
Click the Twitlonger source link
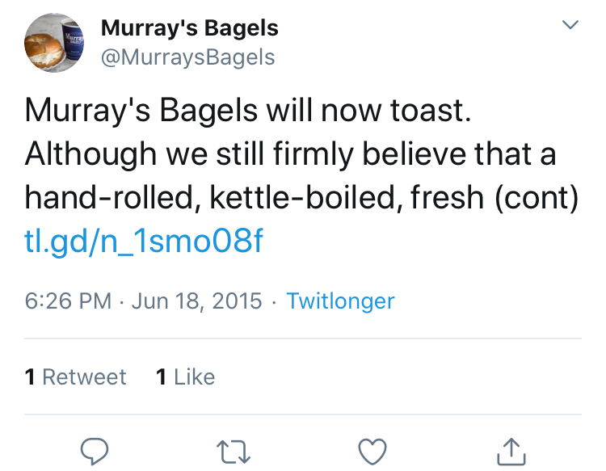click(340, 301)
